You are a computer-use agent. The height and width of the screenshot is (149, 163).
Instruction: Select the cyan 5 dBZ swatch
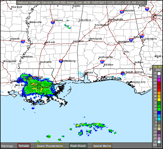[159, 119]
